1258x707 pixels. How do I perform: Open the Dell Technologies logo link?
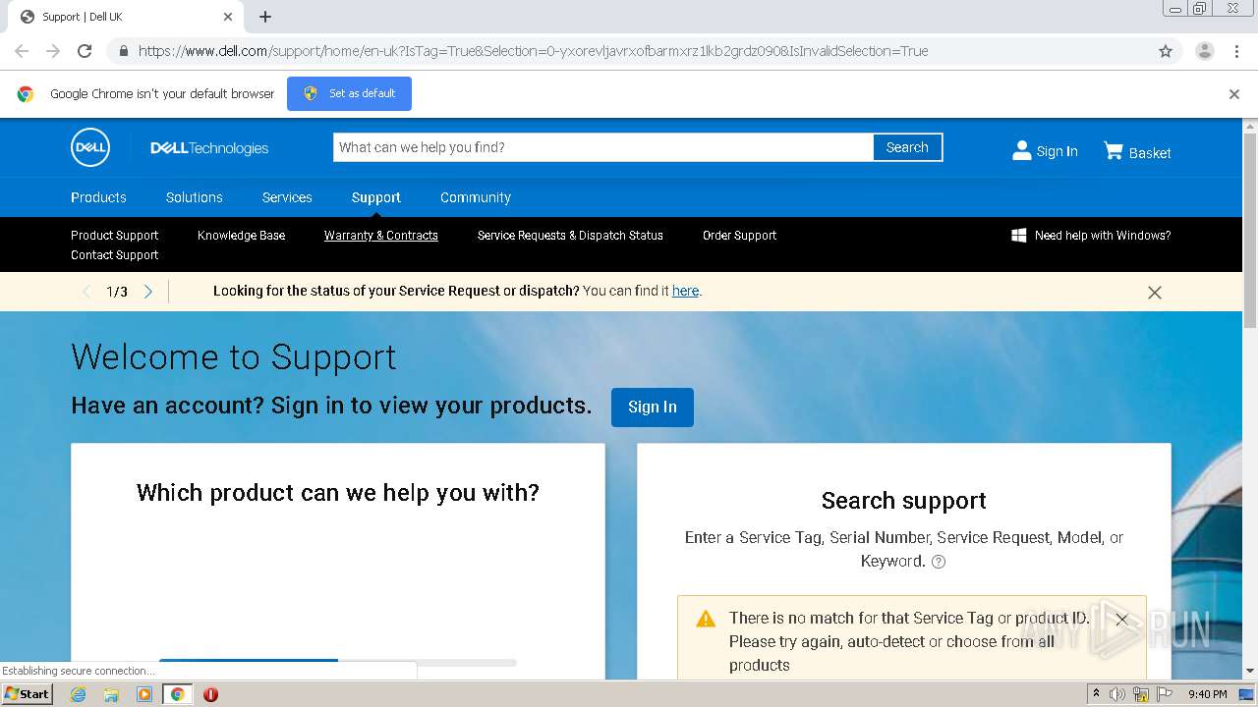[x=209, y=148]
